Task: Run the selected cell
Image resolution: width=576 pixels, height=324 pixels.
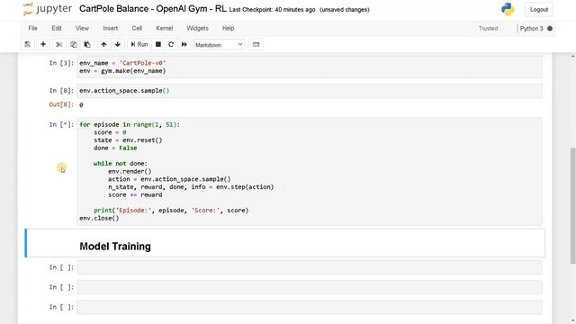Action: 139,44
